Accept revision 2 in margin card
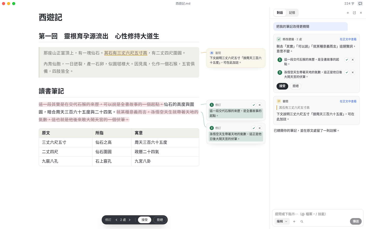The height and width of the screenshot is (229, 366). 254,128
